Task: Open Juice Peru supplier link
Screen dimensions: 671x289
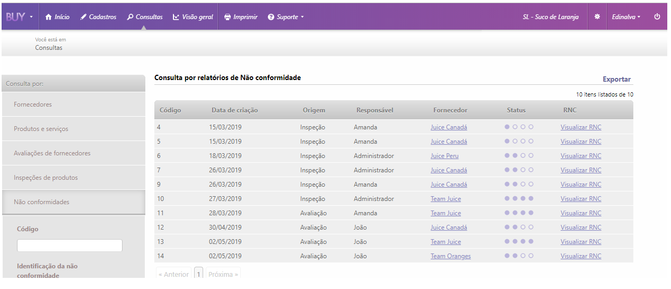Action: pyautogui.click(x=445, y=156)
